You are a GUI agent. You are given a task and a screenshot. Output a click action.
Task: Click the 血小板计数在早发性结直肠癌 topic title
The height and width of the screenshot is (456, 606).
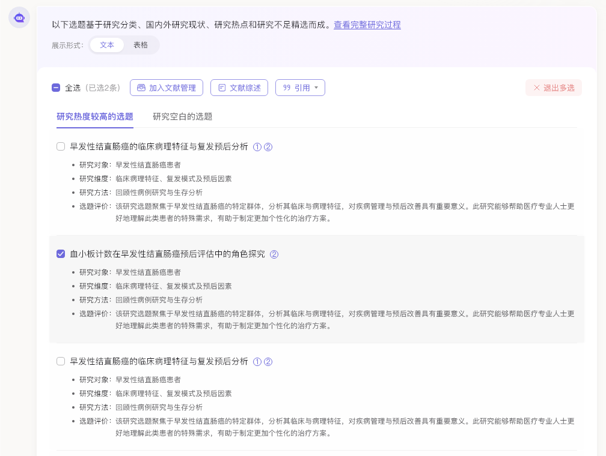[167, 254]
